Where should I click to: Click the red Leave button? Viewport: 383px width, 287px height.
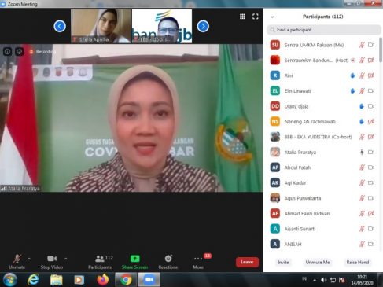pos(247,262)
